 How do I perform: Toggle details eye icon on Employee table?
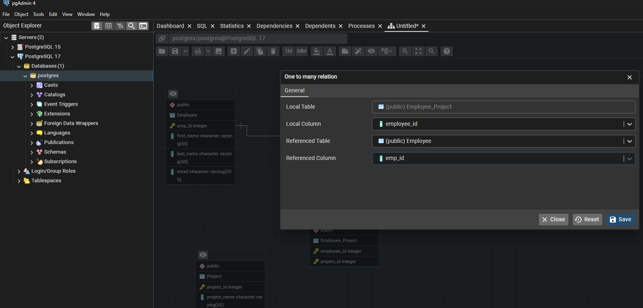(173, 94)
